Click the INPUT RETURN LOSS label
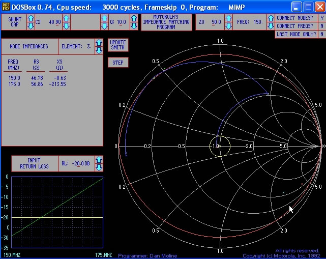 click(33, 163)
